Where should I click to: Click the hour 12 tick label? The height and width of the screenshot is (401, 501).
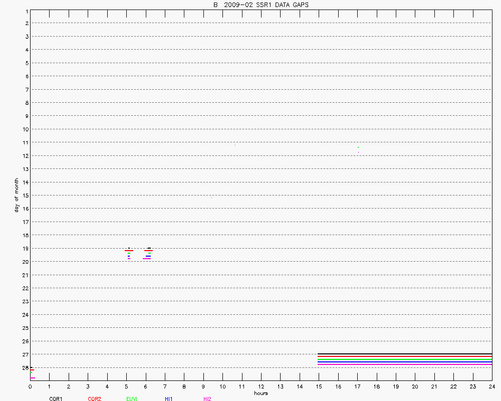point(261,386)
